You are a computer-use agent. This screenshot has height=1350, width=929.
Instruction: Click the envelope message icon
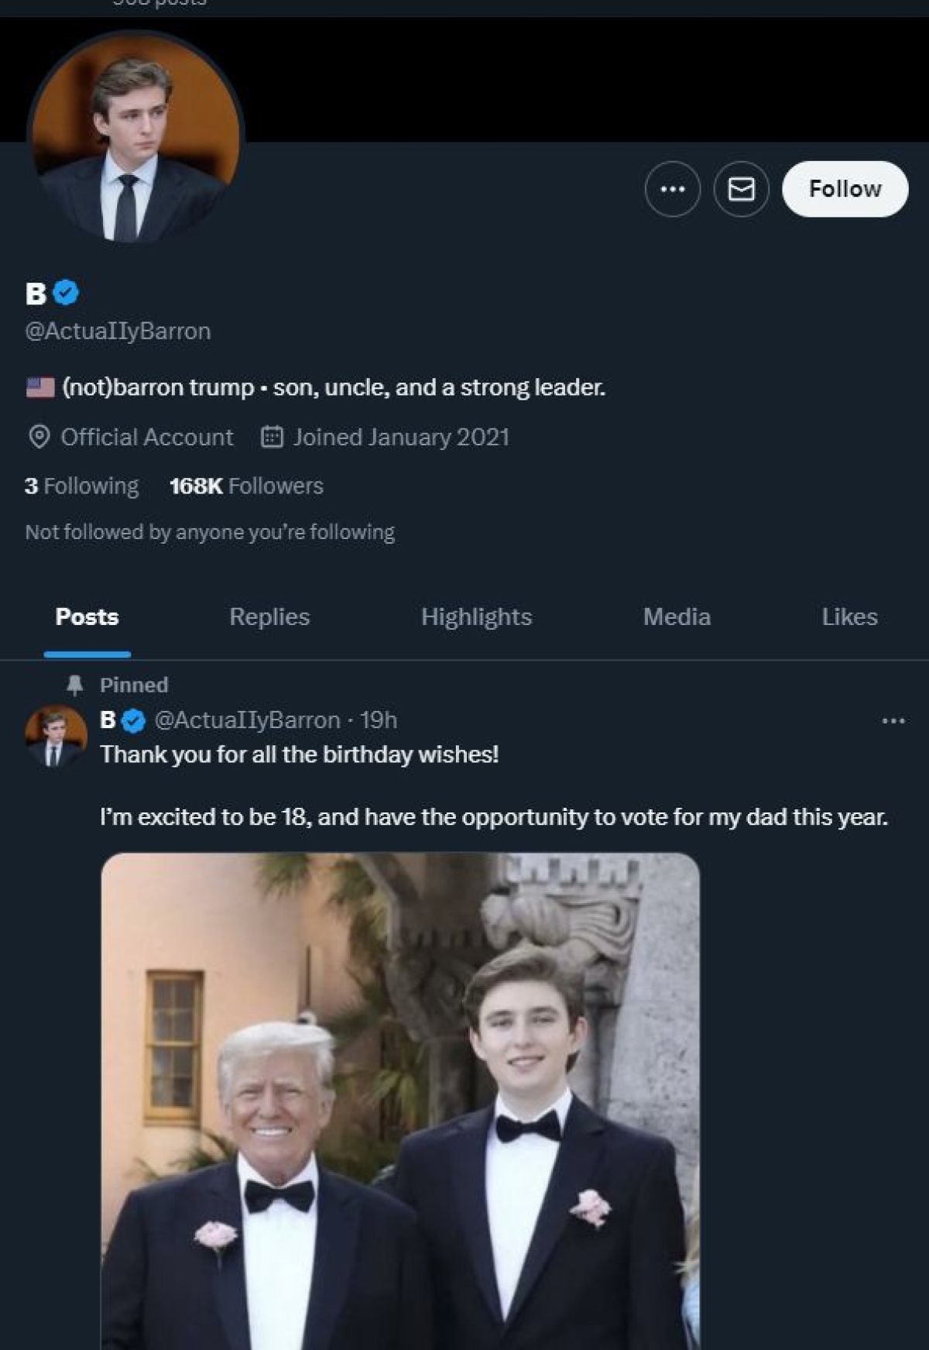coord(741,189)
